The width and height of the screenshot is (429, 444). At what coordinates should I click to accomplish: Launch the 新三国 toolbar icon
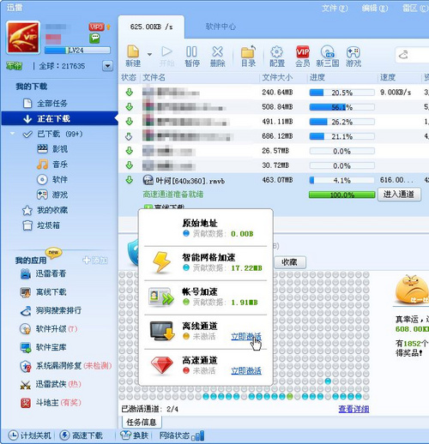pyautogui.click(x=328, y=56)
